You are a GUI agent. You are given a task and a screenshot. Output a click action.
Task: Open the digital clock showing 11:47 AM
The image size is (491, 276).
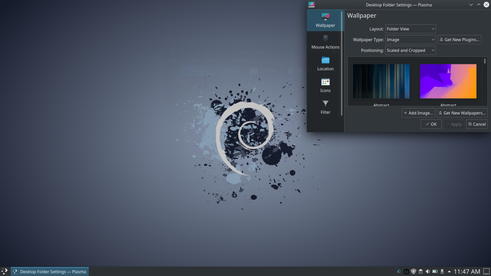point(467,271)
